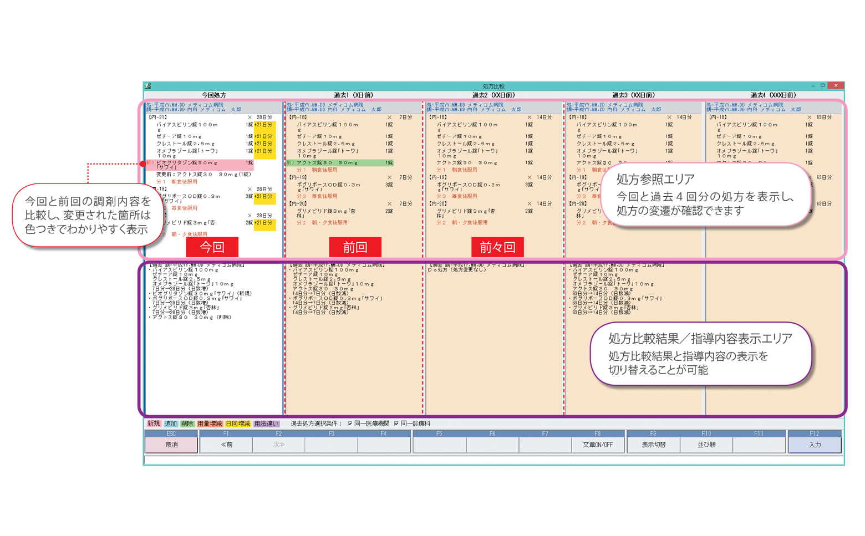Select the green-highlighted アクトス錠30 row in 過去1
This screenshot has height=536, width=865.
coord(339,163)
